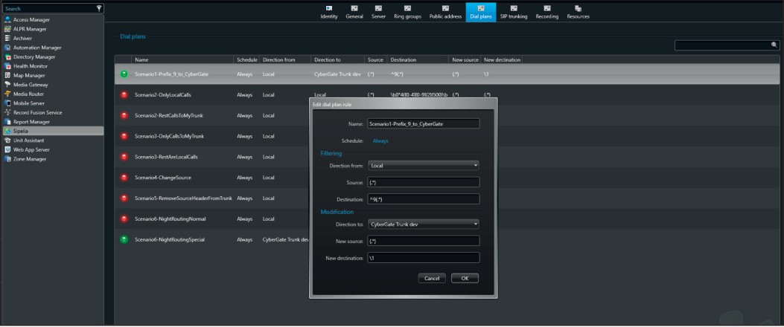This screenshot has width=784, height=327.
Task: Select Access Manager in the sidebar
Action: click(x=30, y=19)
